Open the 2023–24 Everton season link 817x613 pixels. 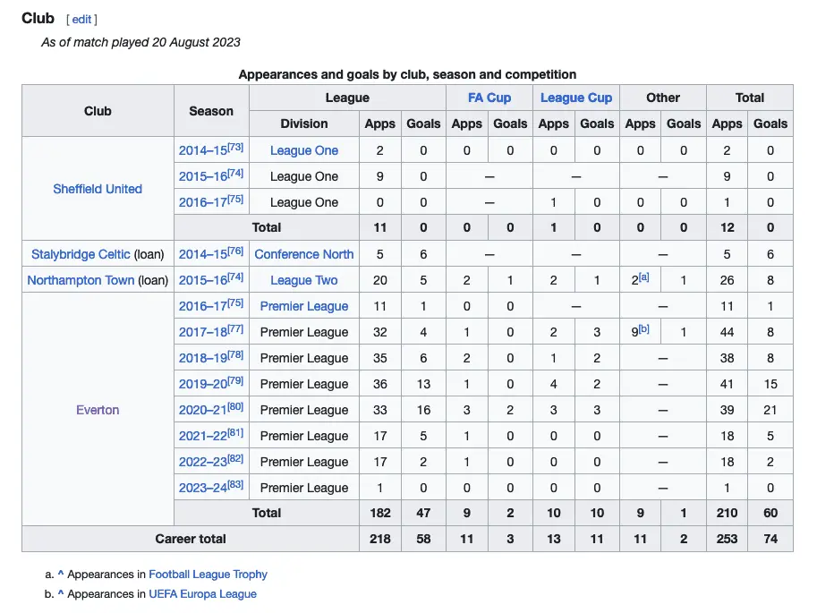(x=202, y=488)
